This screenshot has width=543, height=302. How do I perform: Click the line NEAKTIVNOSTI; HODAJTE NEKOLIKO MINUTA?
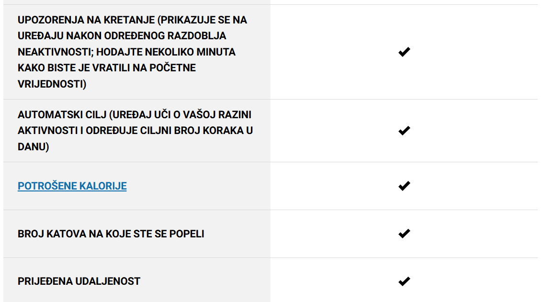tap(126, 52)
